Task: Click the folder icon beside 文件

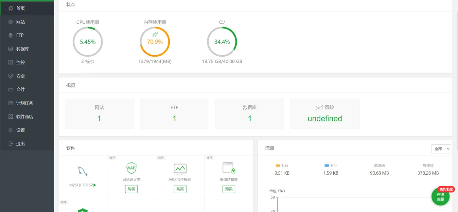Action: [x=11, y=89]
